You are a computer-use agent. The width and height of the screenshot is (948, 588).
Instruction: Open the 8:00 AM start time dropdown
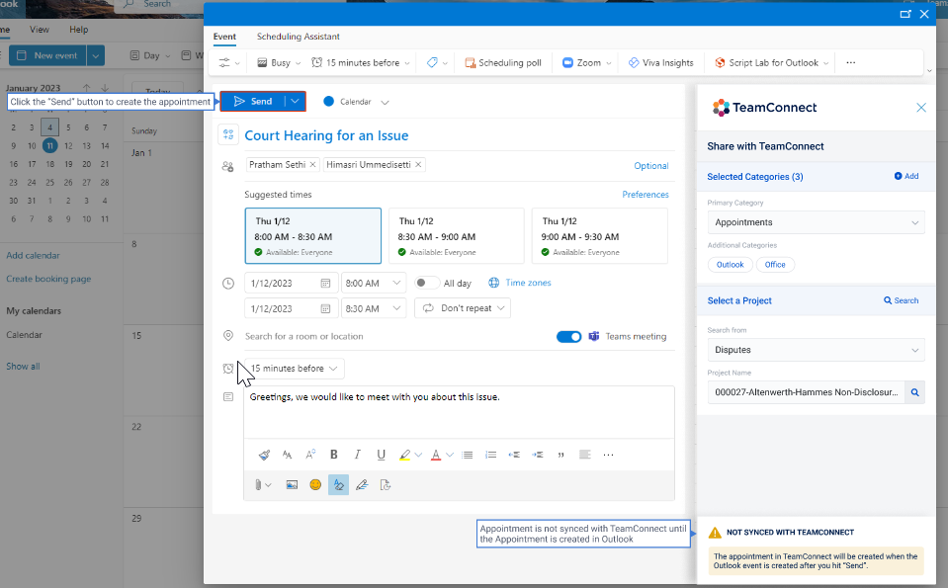(374, 283)
